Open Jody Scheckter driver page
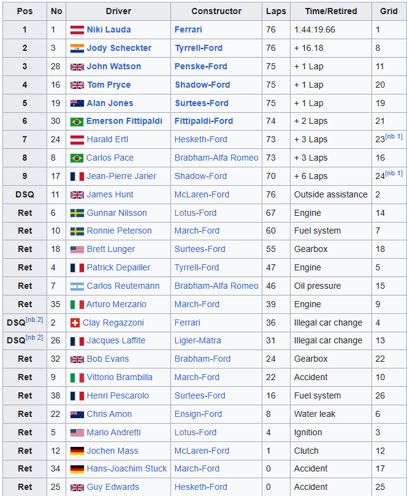The image size is (407, 496). (x=119, y=48)
